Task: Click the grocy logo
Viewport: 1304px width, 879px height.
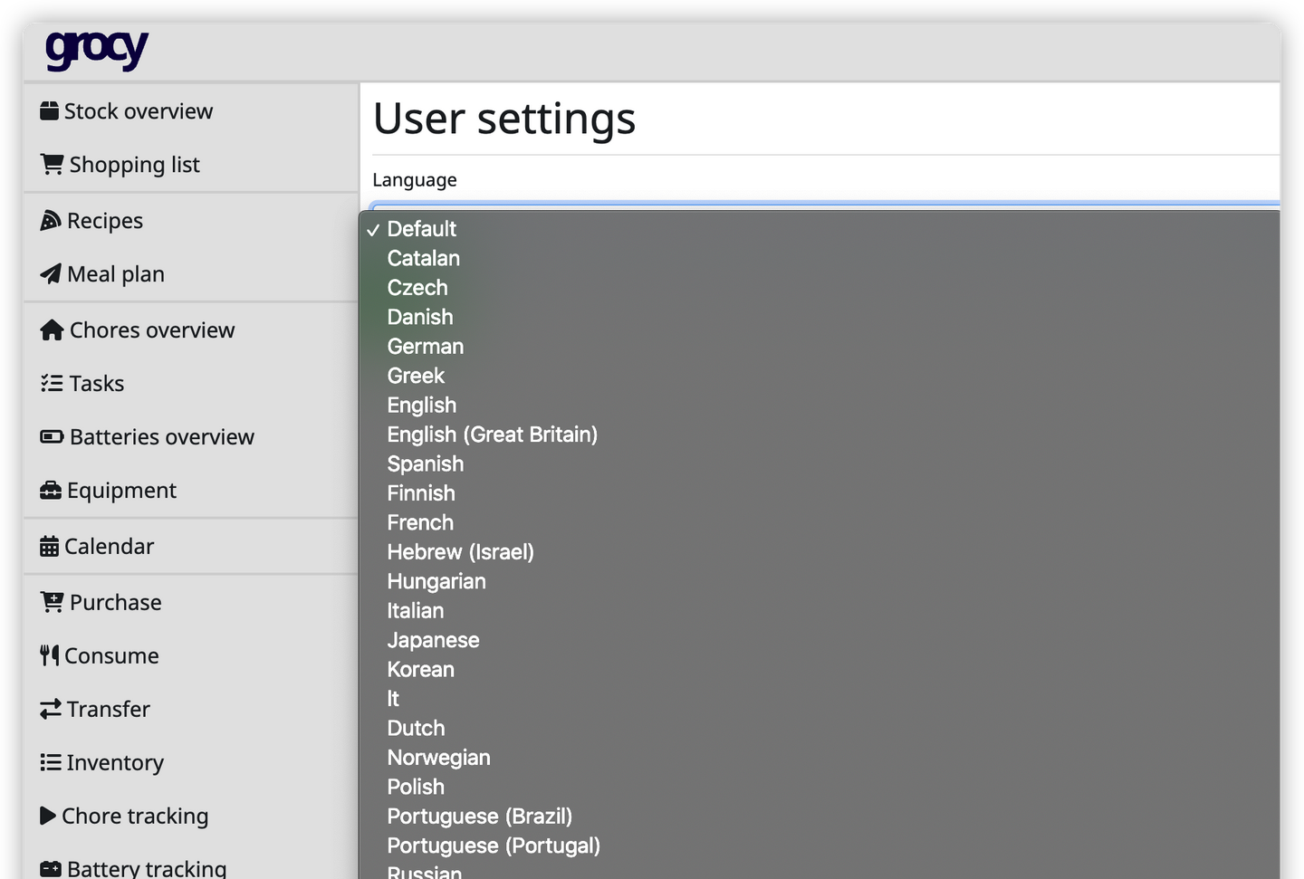Action: [x=97, y=51]
